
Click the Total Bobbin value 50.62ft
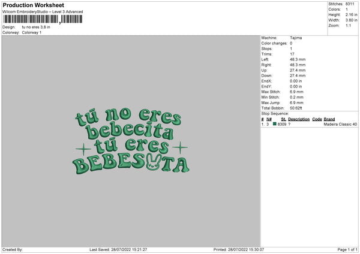click(296, 108)
